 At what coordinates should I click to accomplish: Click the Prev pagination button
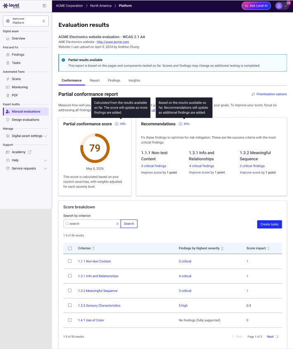(x=237, y=337)
